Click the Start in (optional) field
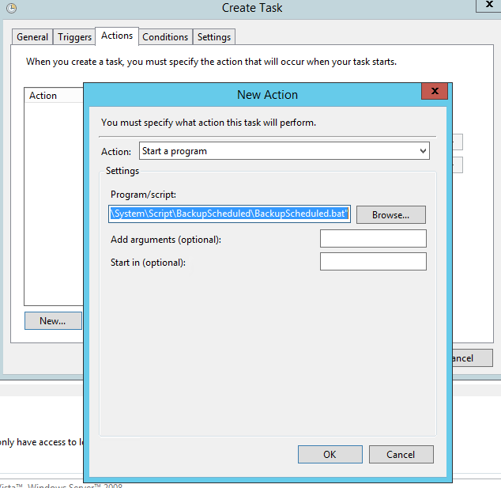This screenshot has height=488, width=501. (x=373, y=262)
